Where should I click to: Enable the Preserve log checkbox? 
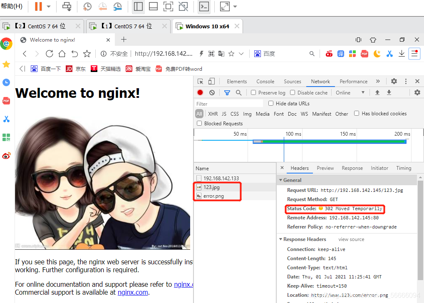(253, 92)
